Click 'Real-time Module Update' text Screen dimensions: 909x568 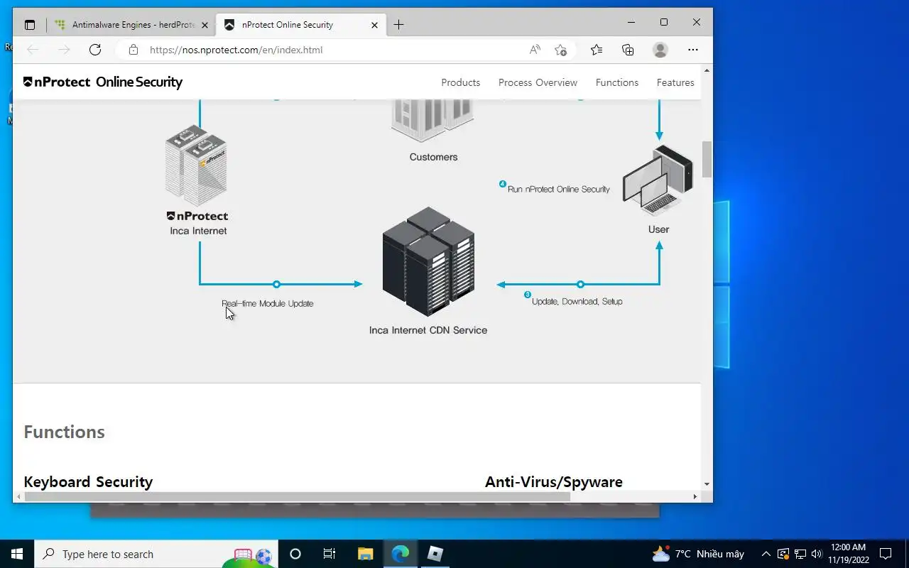click(268, 303)
